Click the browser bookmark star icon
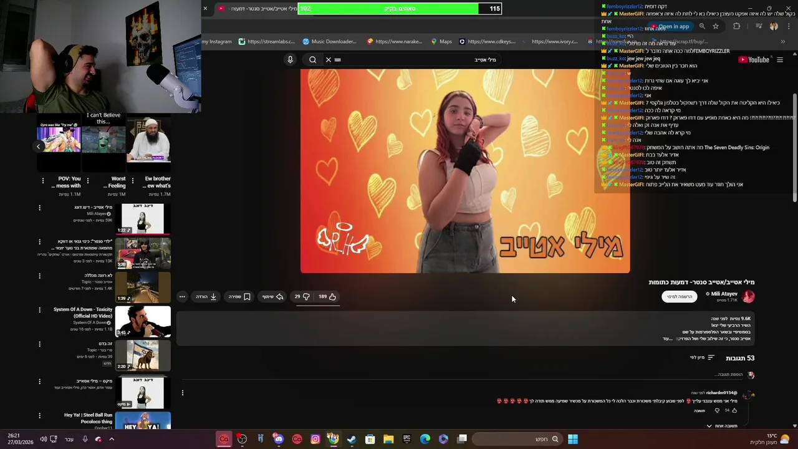The height and width of the screenshot is (449, 798). pyautogui.click(x=716, y=26)
